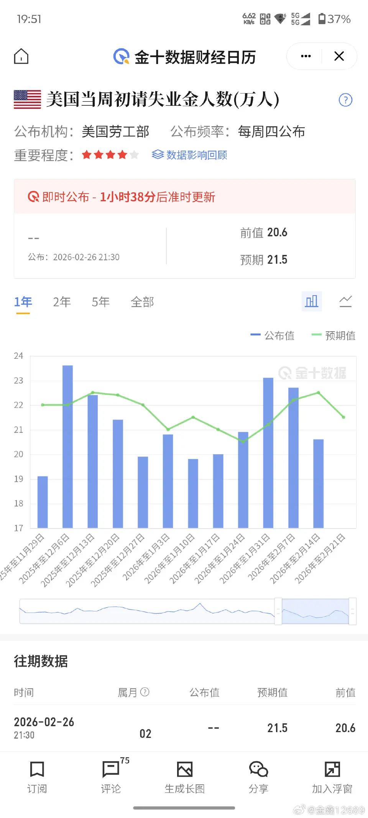This screenshot has height=818, width=368.
Task: Close the mini program with X
Action: pos(339,56)
